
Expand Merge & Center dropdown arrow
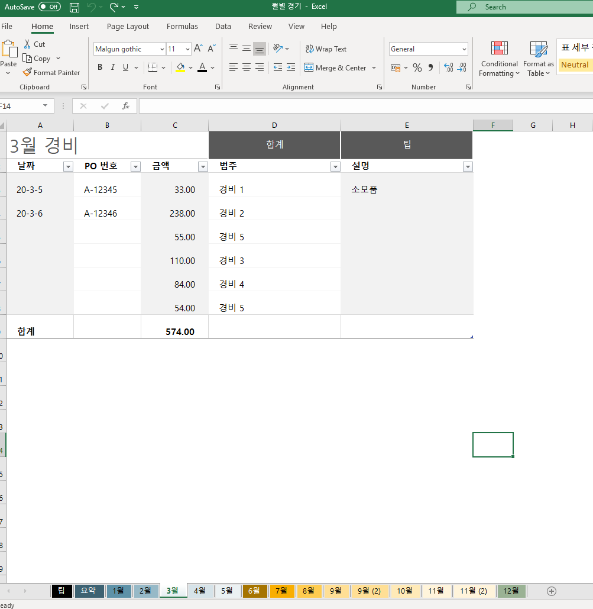[x=374, y=67]
